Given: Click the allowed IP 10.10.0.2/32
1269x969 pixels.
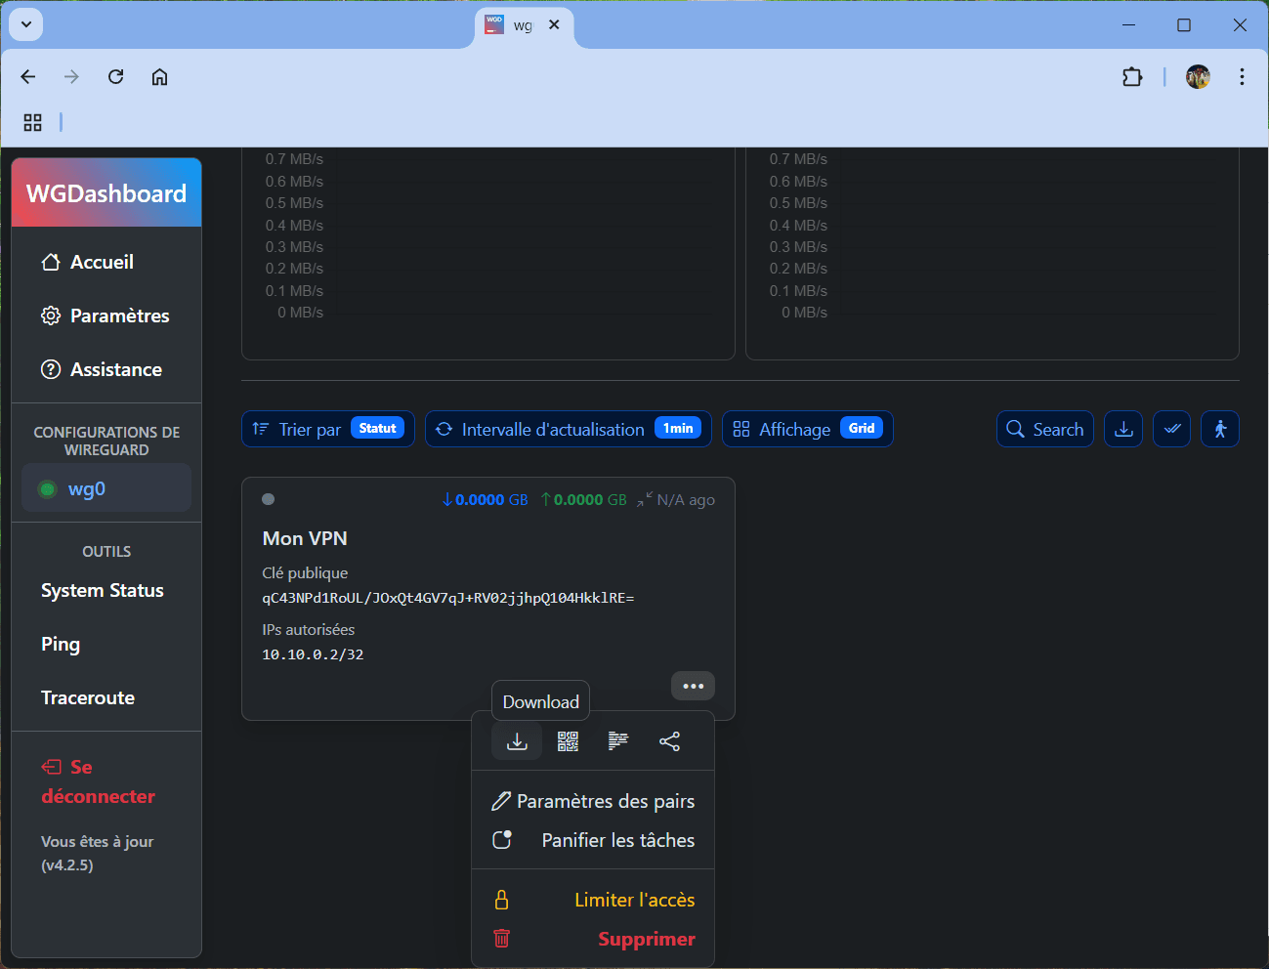Looking at the screenshot, I should 313,654.
